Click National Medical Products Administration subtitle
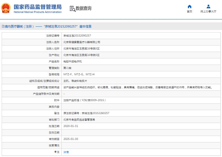This screenshot has height=157, width=222. pyautogui.click(x=37, y=12)
